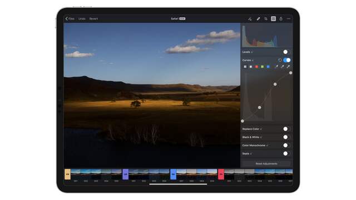Pick the white point eyedropper
Screen dimensions: 356x200
coord(288,67)
